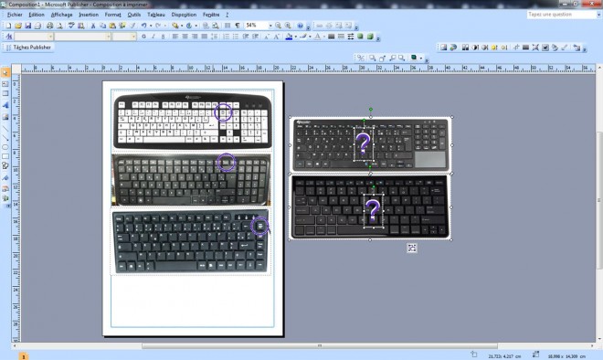Choose the font color A icon
The width and height of the screenshot is (603, 360).
pos(317,37)
